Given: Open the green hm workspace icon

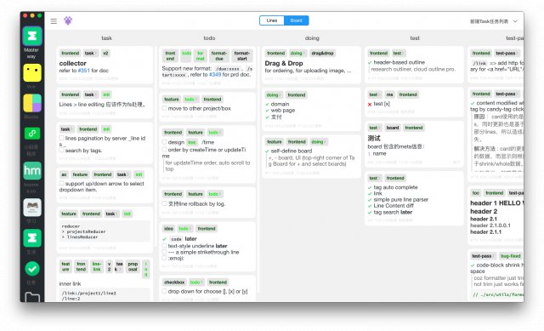Looking at the screenshot, I should pyautogui.click(x=32, y=170).
